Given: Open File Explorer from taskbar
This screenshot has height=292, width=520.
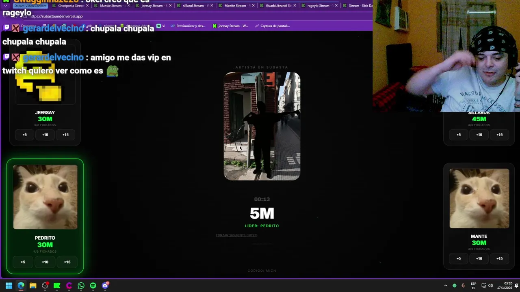Looking at the screenshot, I should click(33, 286).
